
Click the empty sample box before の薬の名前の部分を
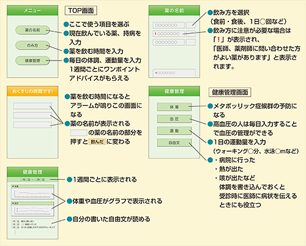78,133
